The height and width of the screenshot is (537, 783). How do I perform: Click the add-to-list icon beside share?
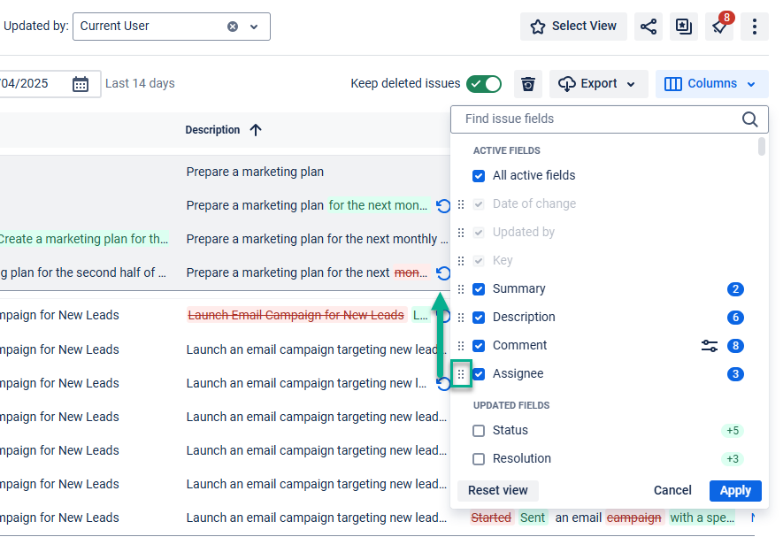coord(684,27)
